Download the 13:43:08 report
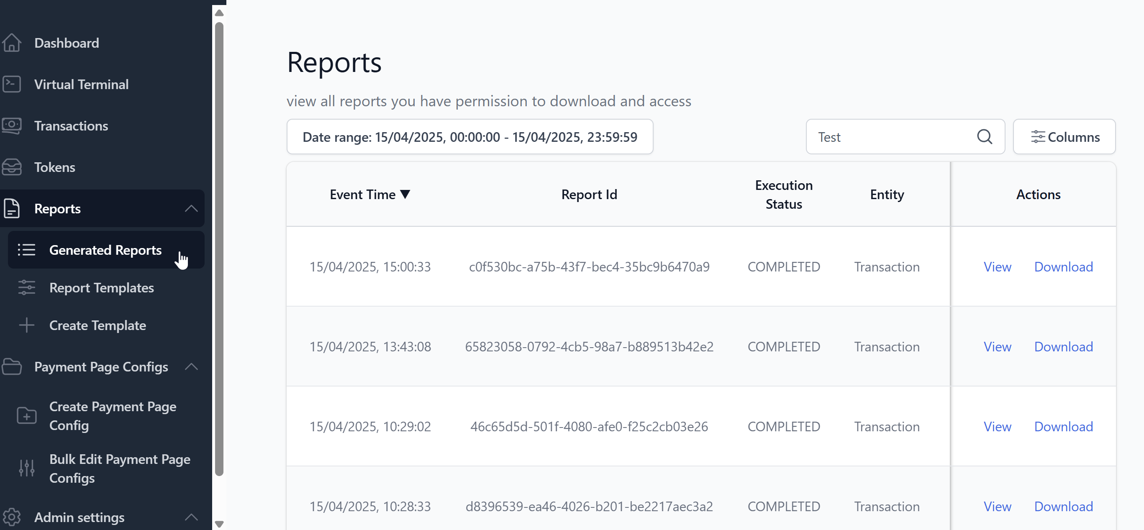The height and width of the screenshot is (530, 1144). pyautogui.click(x=1064, y=347)
